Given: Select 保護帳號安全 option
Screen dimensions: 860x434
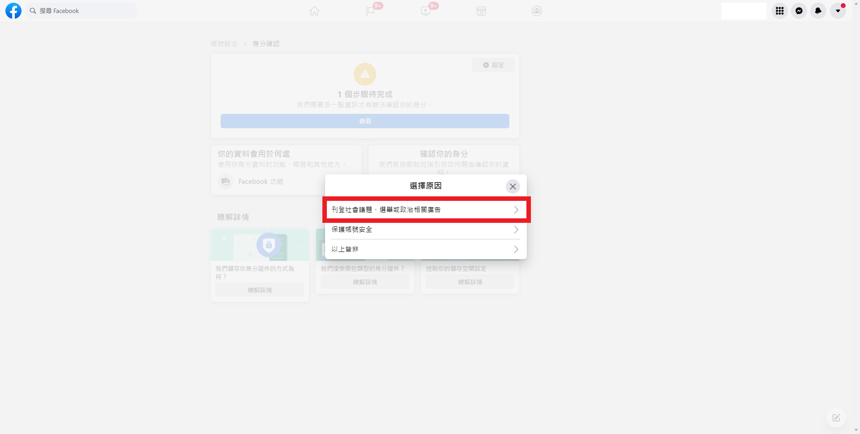Looking at the screenshot, I should [x=426, y=229].
